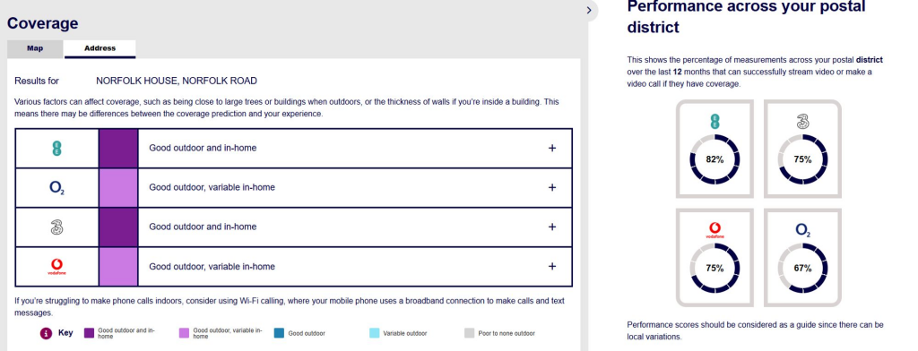Click the O2 67% performance donut chart

(802, 269)
